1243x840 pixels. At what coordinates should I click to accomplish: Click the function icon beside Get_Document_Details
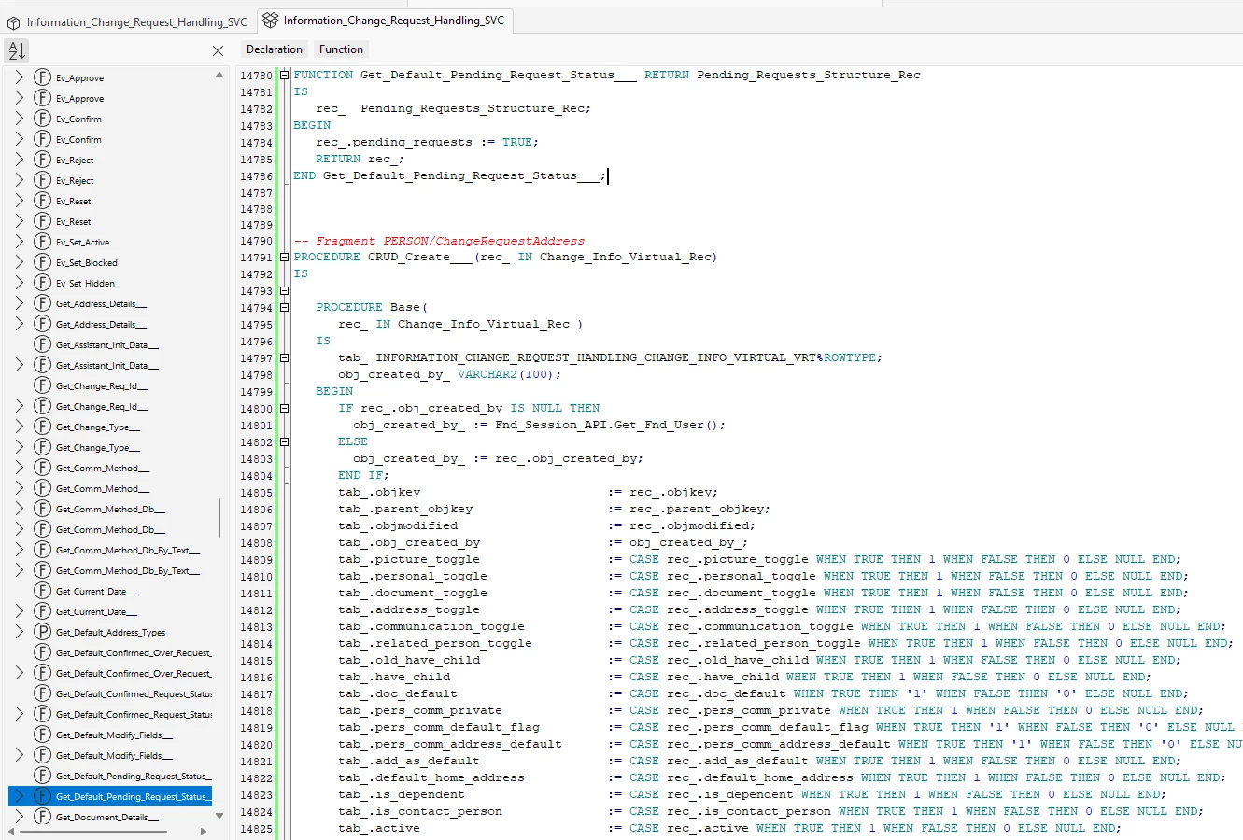tap(42, 817)
